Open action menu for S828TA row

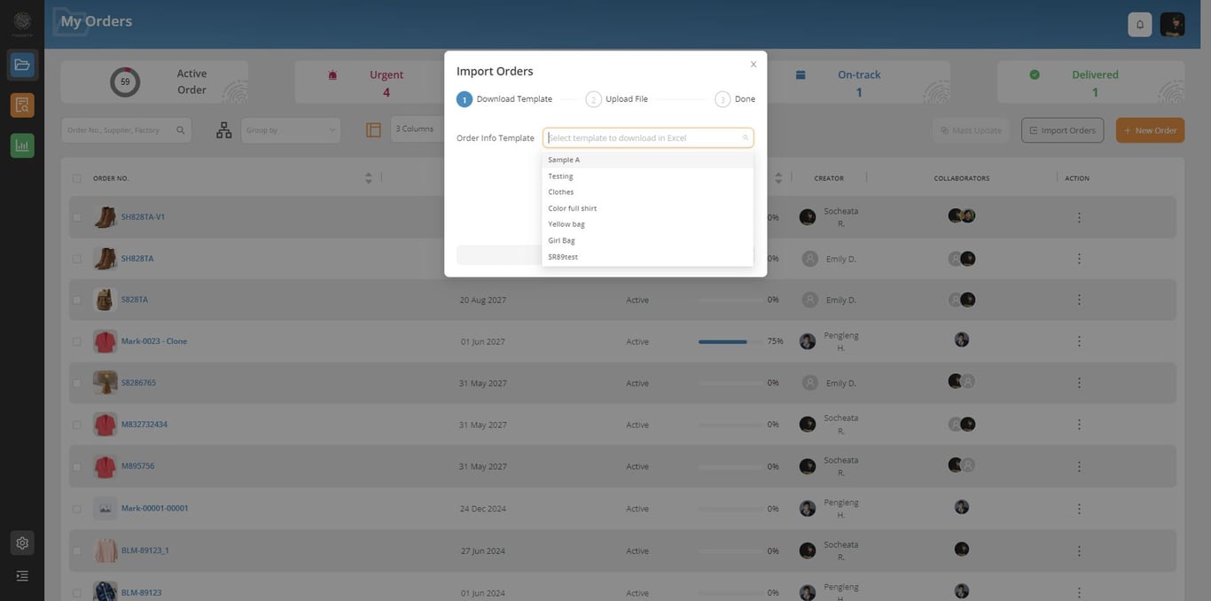pos(1079,300)
